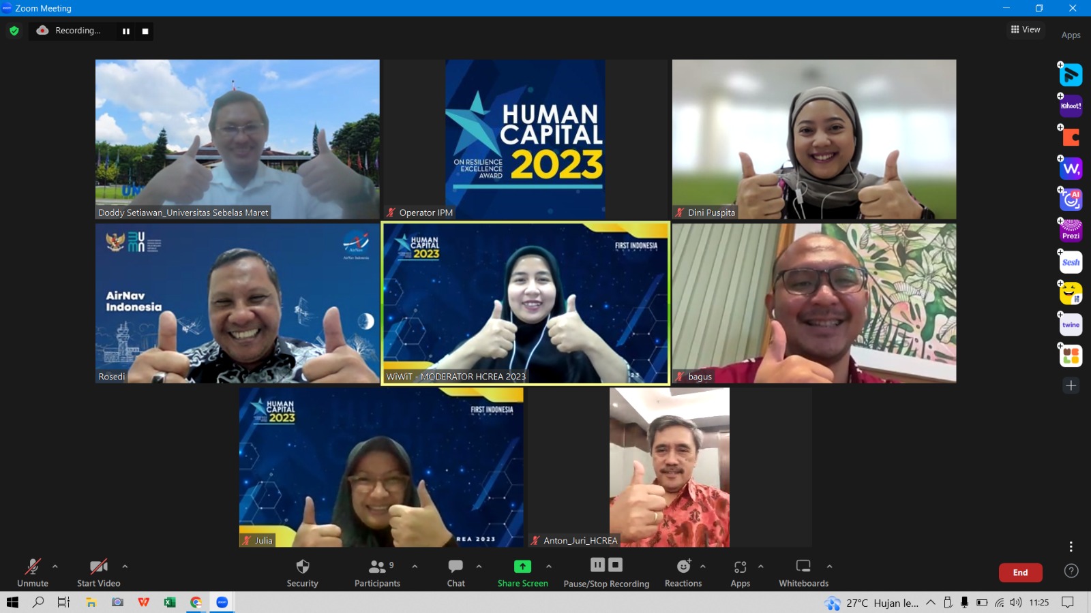Open the Reactions menu
The width and height of the screenshot is (1091, 613).
click(x=683, y=573)
